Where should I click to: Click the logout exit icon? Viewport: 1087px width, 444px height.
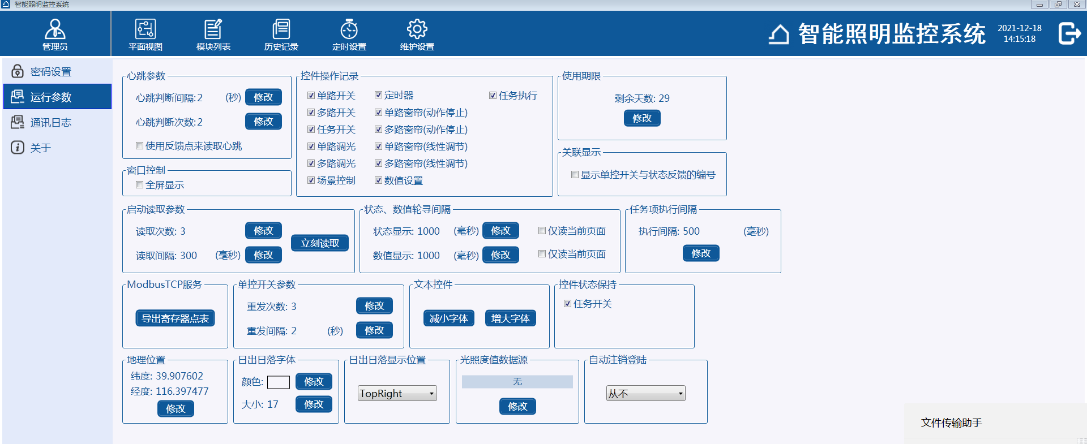coord(1069,33)
